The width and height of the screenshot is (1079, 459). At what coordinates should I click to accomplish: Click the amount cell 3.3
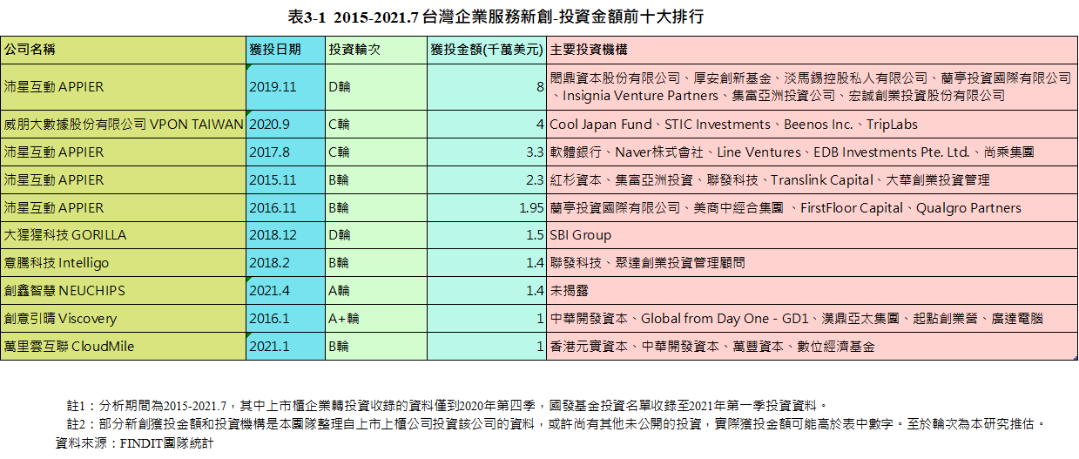click(487, 152)
